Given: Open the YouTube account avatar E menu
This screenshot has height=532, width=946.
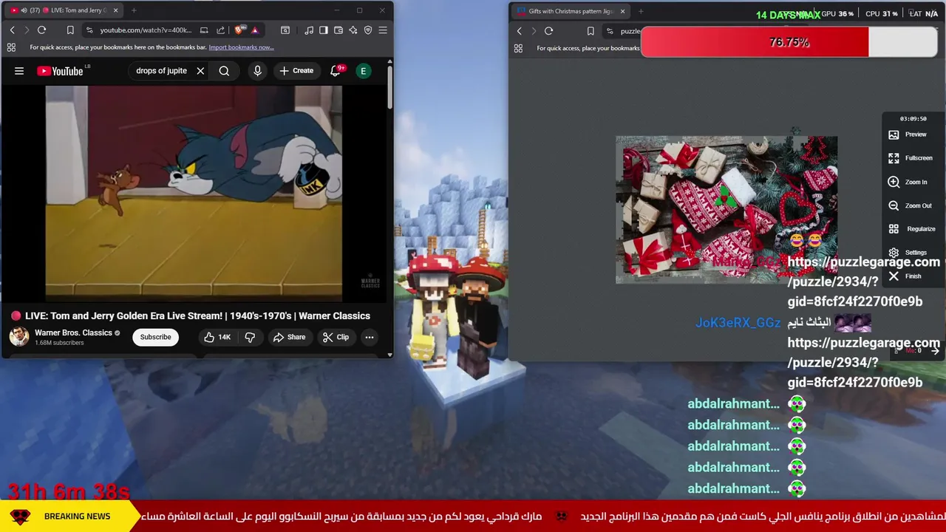Looking at the screenshot, I should pyautogui.click(x=363, y=71).
